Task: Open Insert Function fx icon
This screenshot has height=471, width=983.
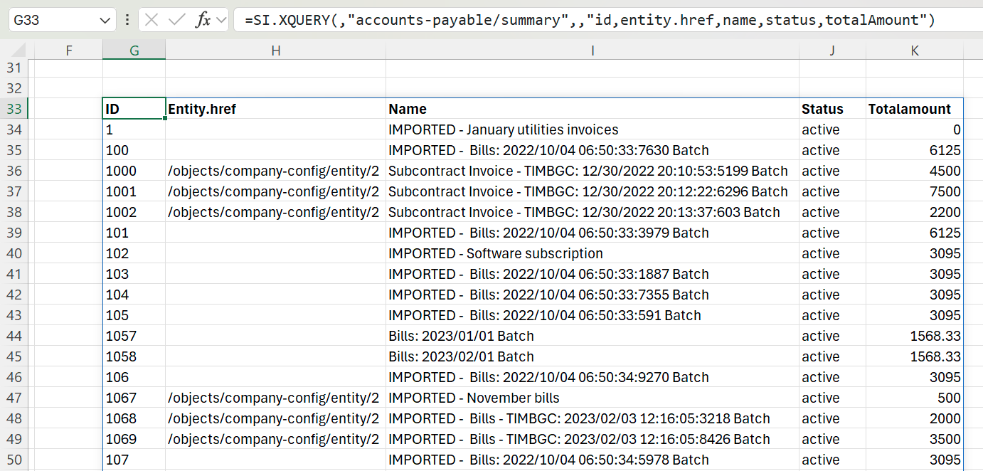Action: point(203,20)
